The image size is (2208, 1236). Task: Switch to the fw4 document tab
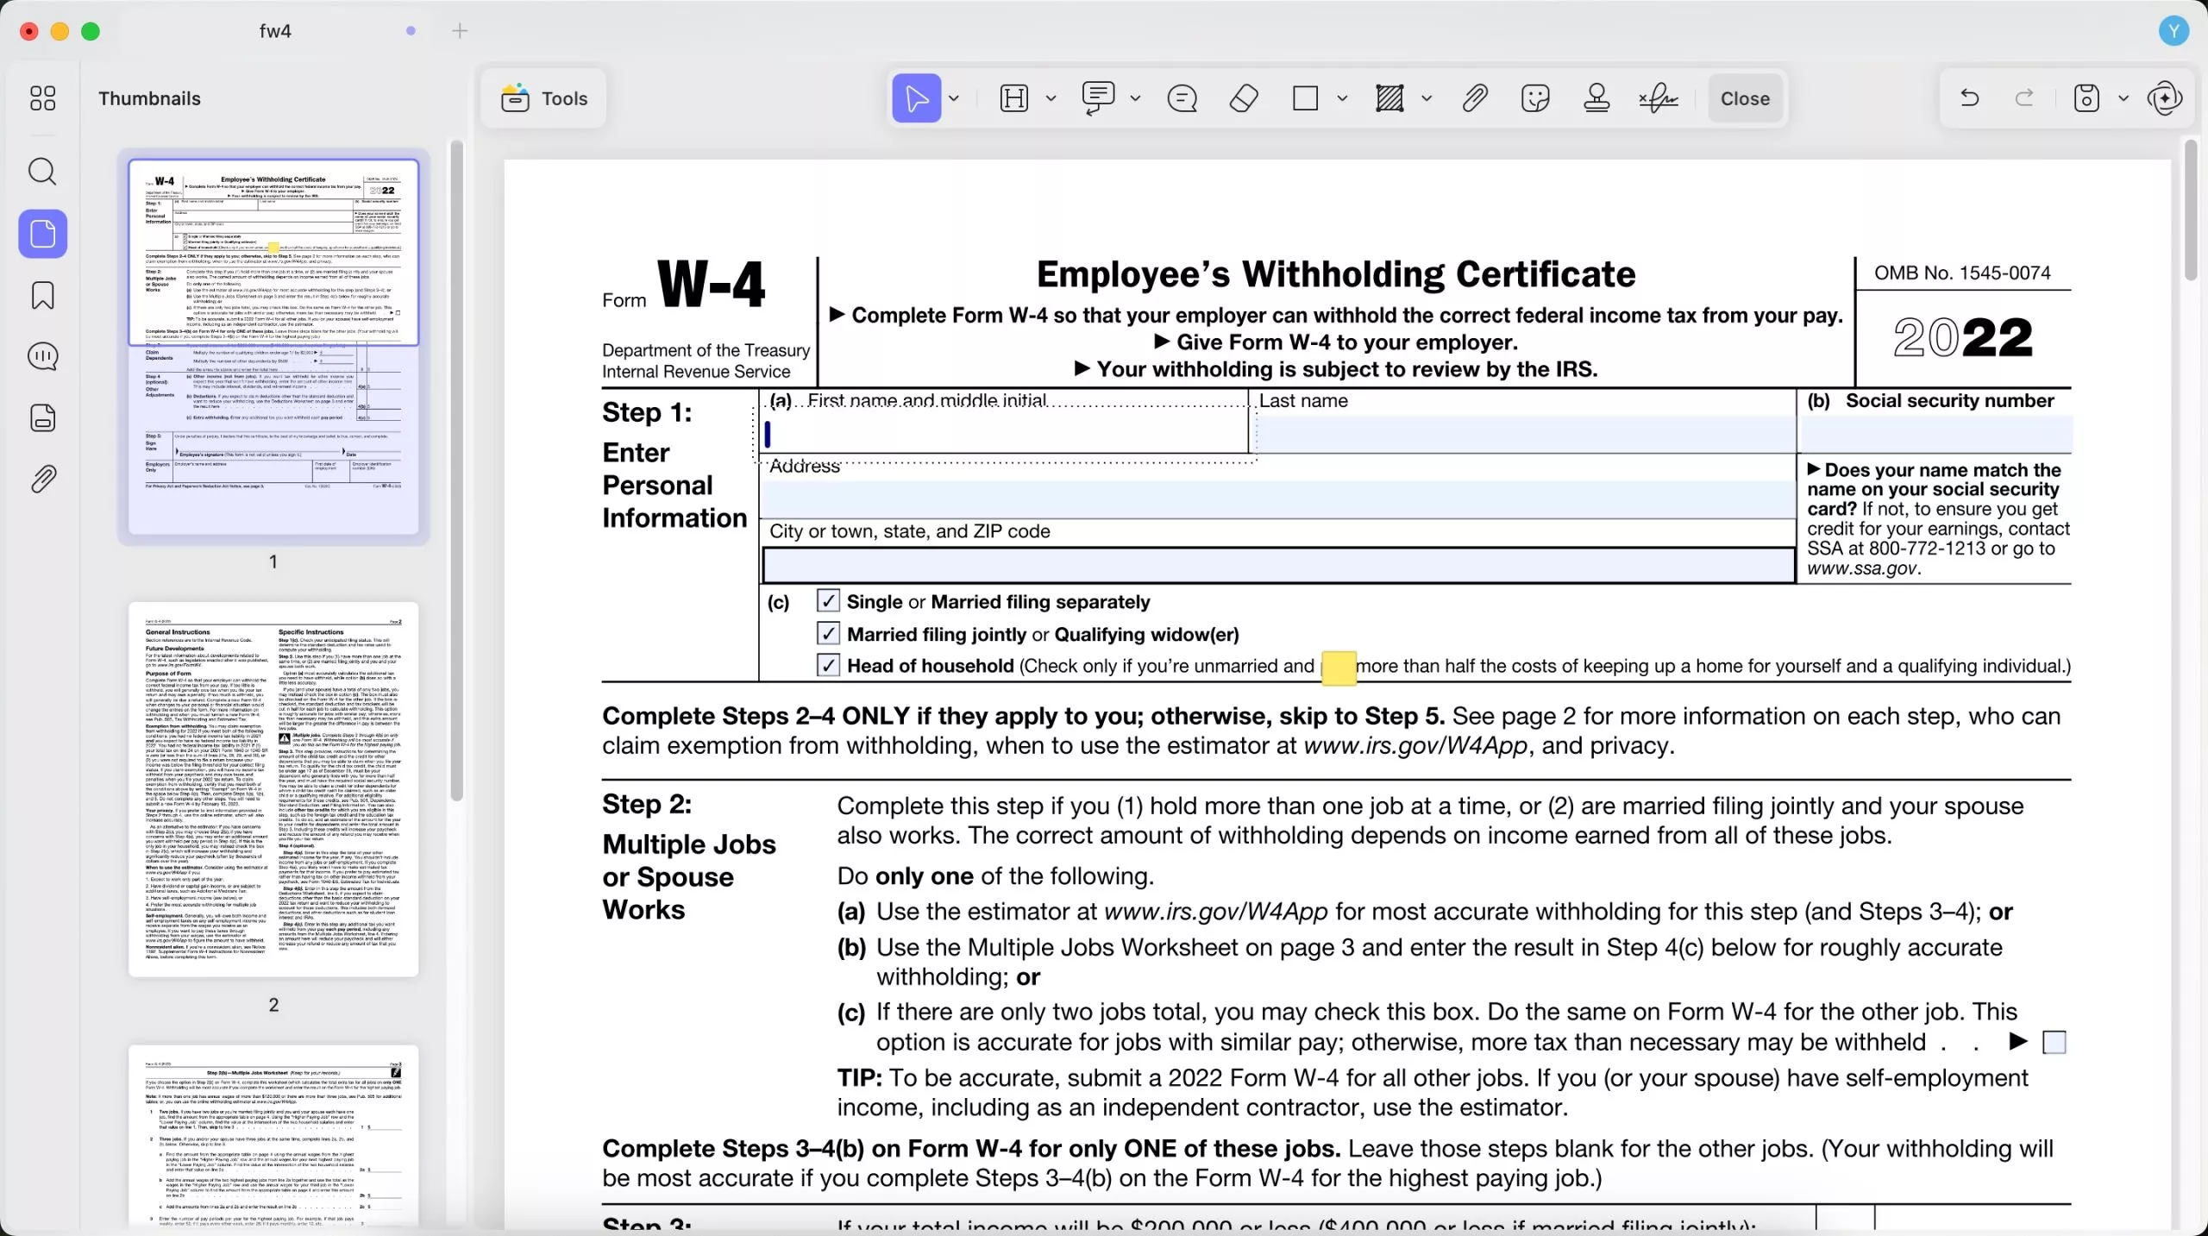click(275, 31)
